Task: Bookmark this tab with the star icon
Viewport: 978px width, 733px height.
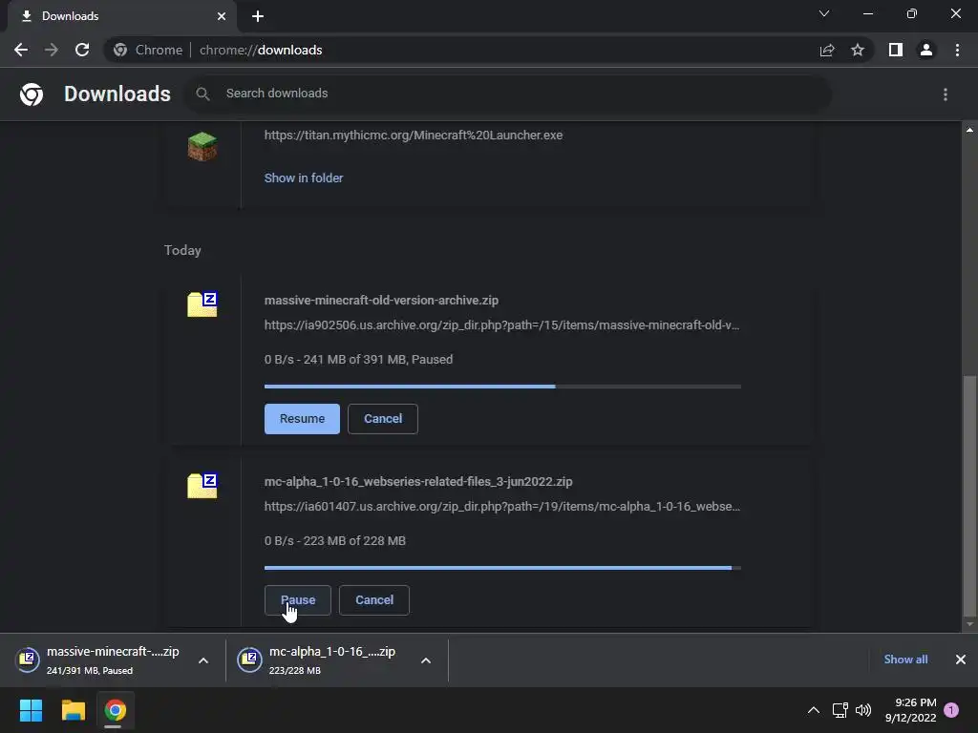Action: pos(858,50)
